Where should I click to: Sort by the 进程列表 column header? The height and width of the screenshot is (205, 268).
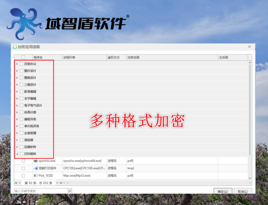(84, 58)
